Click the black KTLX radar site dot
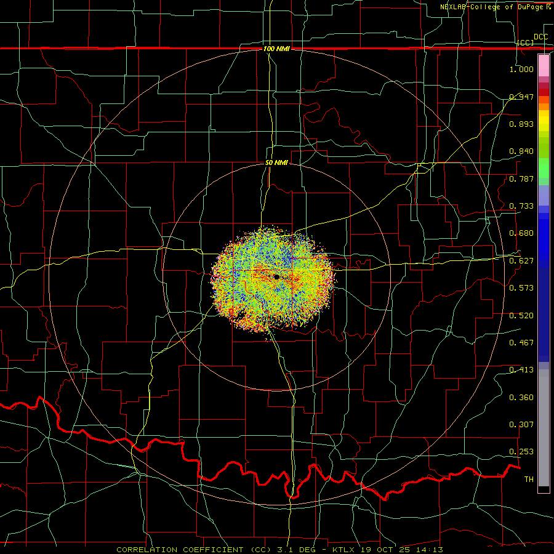554x554 pixels. 276,277
